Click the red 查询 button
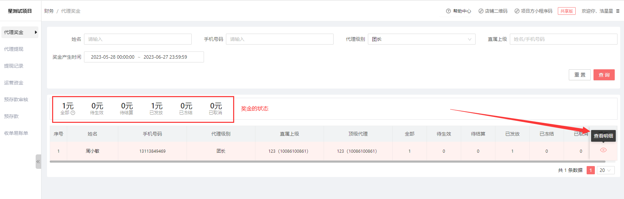This screenshot has height=199, width=624. click(604, 75)
